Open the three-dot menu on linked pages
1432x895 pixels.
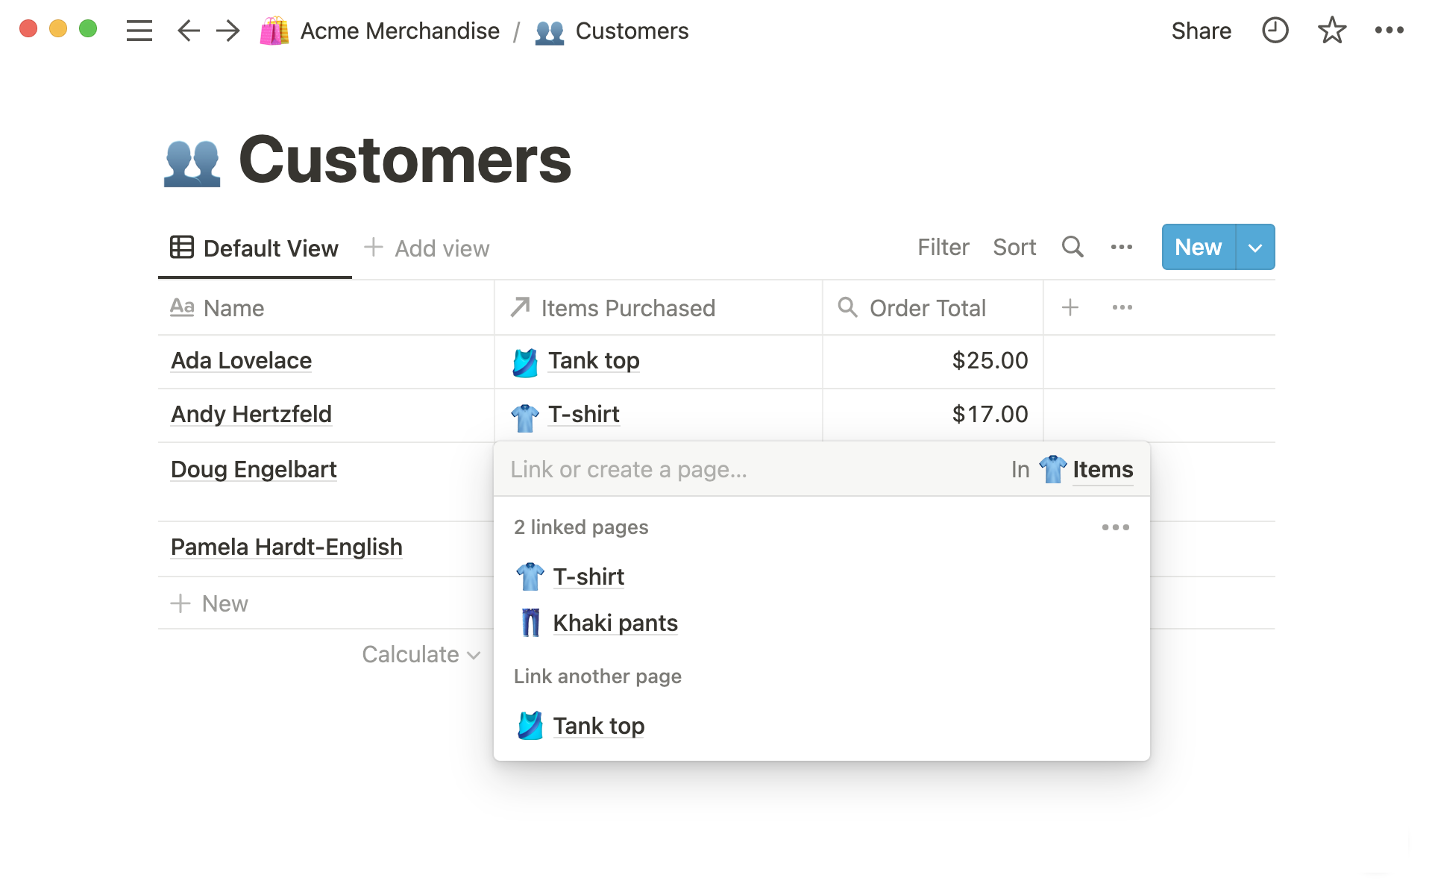click(1116, 527)
